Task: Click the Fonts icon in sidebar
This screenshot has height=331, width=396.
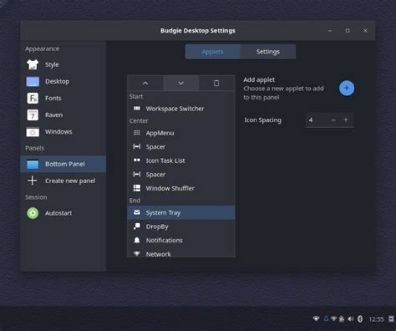Action: [33, 98]
